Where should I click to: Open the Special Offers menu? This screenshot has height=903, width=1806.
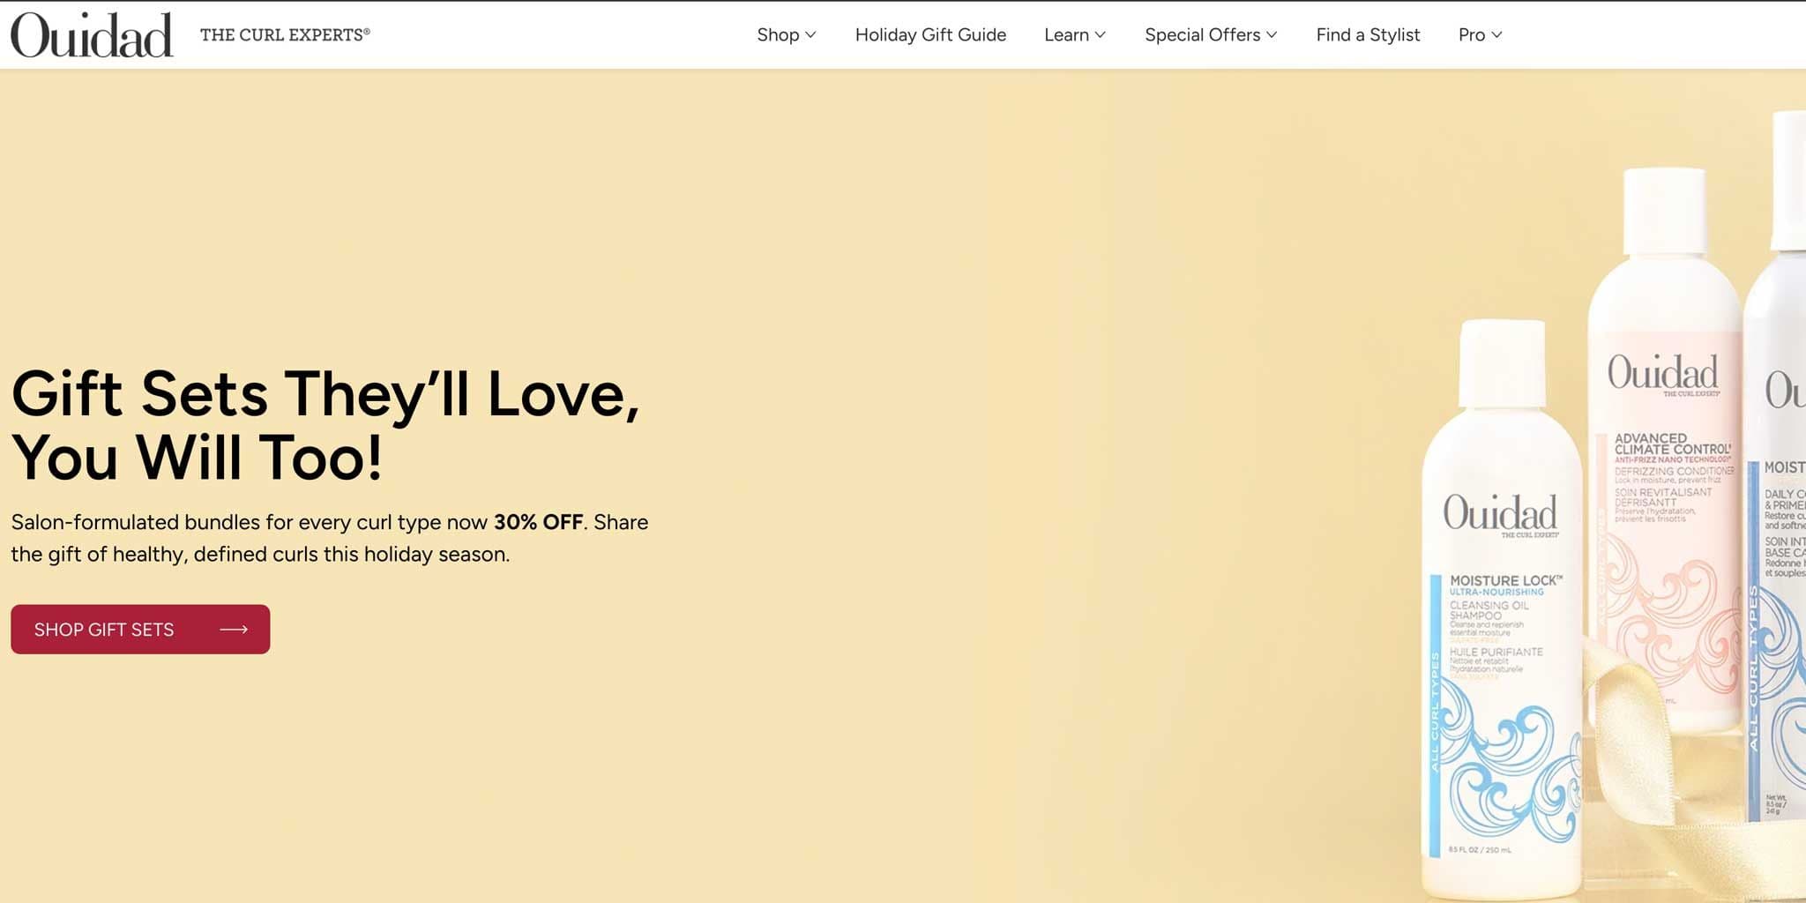tap(1203, 35)
